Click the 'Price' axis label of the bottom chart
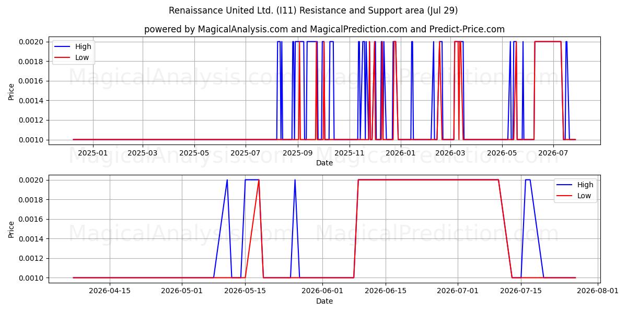 point(11,229)
